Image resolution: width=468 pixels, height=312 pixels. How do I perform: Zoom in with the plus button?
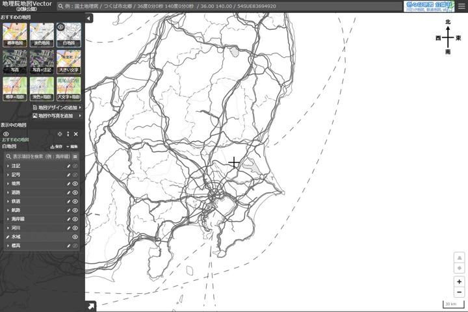tap(460, 281)
